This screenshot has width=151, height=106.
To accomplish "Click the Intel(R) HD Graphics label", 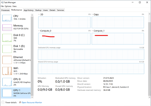I will (x=22, y=82).
